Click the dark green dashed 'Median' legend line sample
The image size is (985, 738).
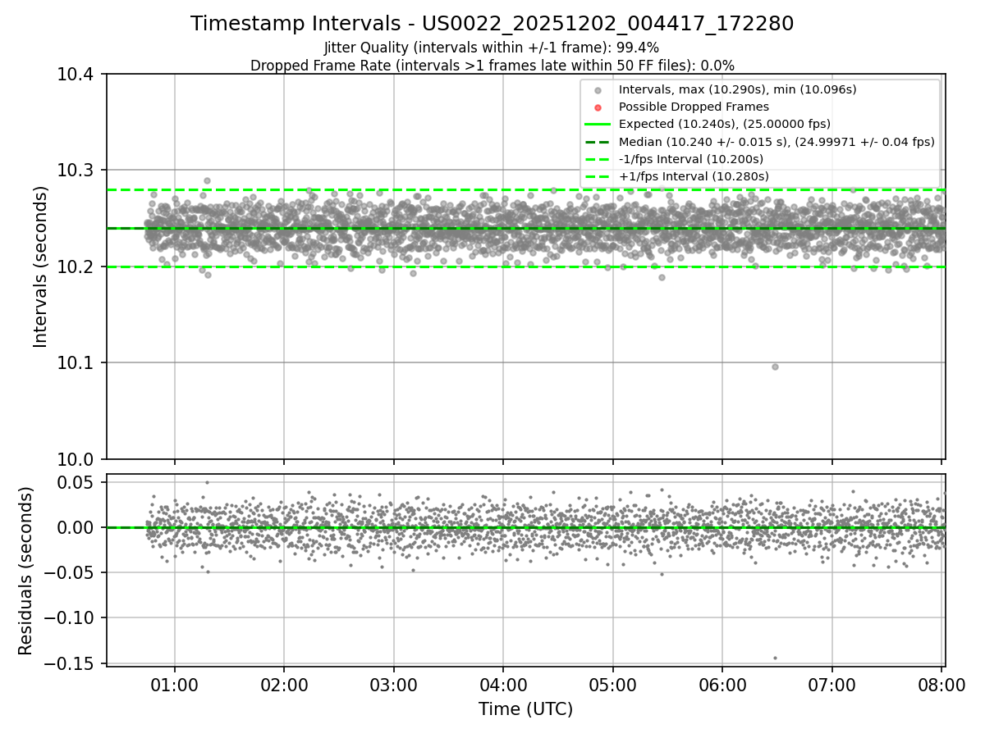[598, 142]
